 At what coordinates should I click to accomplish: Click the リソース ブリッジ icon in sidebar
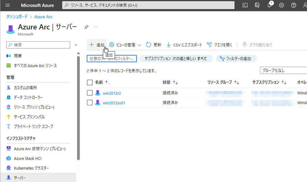click(9, 107)
